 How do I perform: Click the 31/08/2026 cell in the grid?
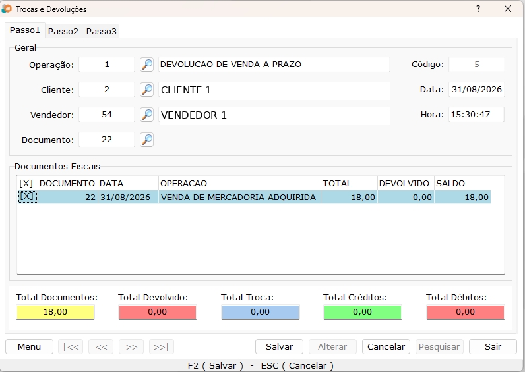128,197
